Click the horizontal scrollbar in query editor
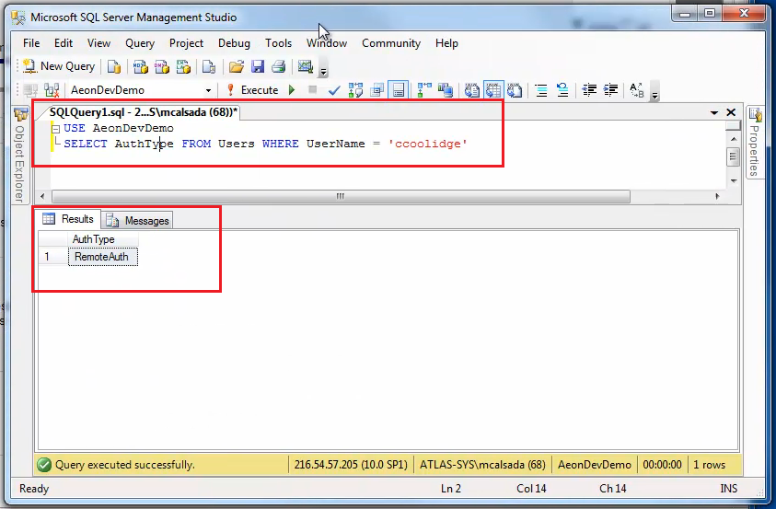The height and width of the screenshot is (509, 776). click(x=341, y=196)
